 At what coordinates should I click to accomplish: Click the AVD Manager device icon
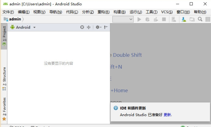tap(174, 19)
